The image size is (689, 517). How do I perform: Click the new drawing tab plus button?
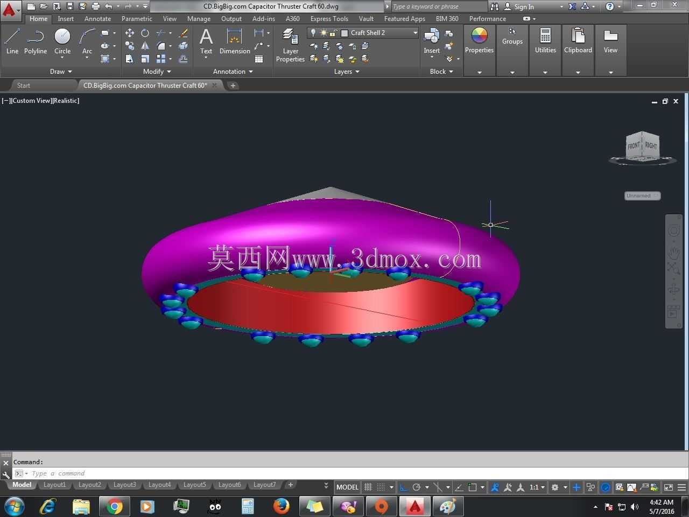(233, 85)
